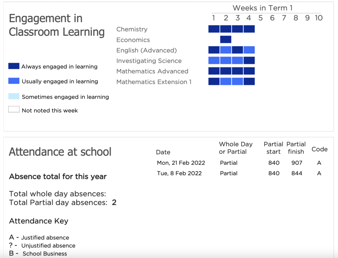
Task: Click the 'Mon, 21 Feb 2022' date
Action: (181, 163)
